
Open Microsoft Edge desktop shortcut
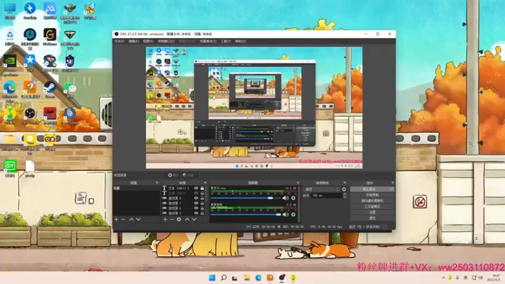(9, 92)
